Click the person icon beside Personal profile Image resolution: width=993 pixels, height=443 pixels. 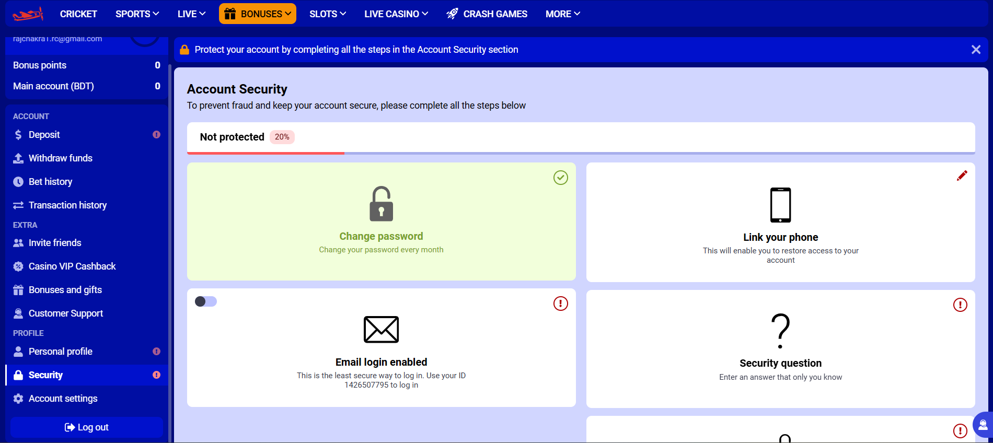tap(18, 352)
